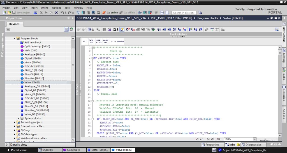Cut selection with scissors icon

(x=41, y=13)
